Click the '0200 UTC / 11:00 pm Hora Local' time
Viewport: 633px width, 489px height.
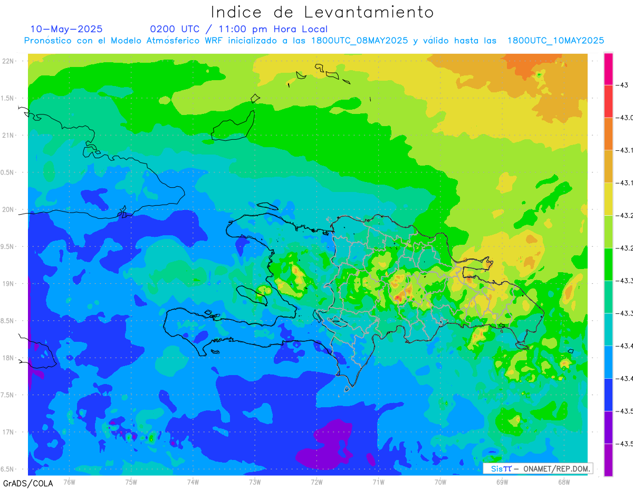[x=238, y=29]
